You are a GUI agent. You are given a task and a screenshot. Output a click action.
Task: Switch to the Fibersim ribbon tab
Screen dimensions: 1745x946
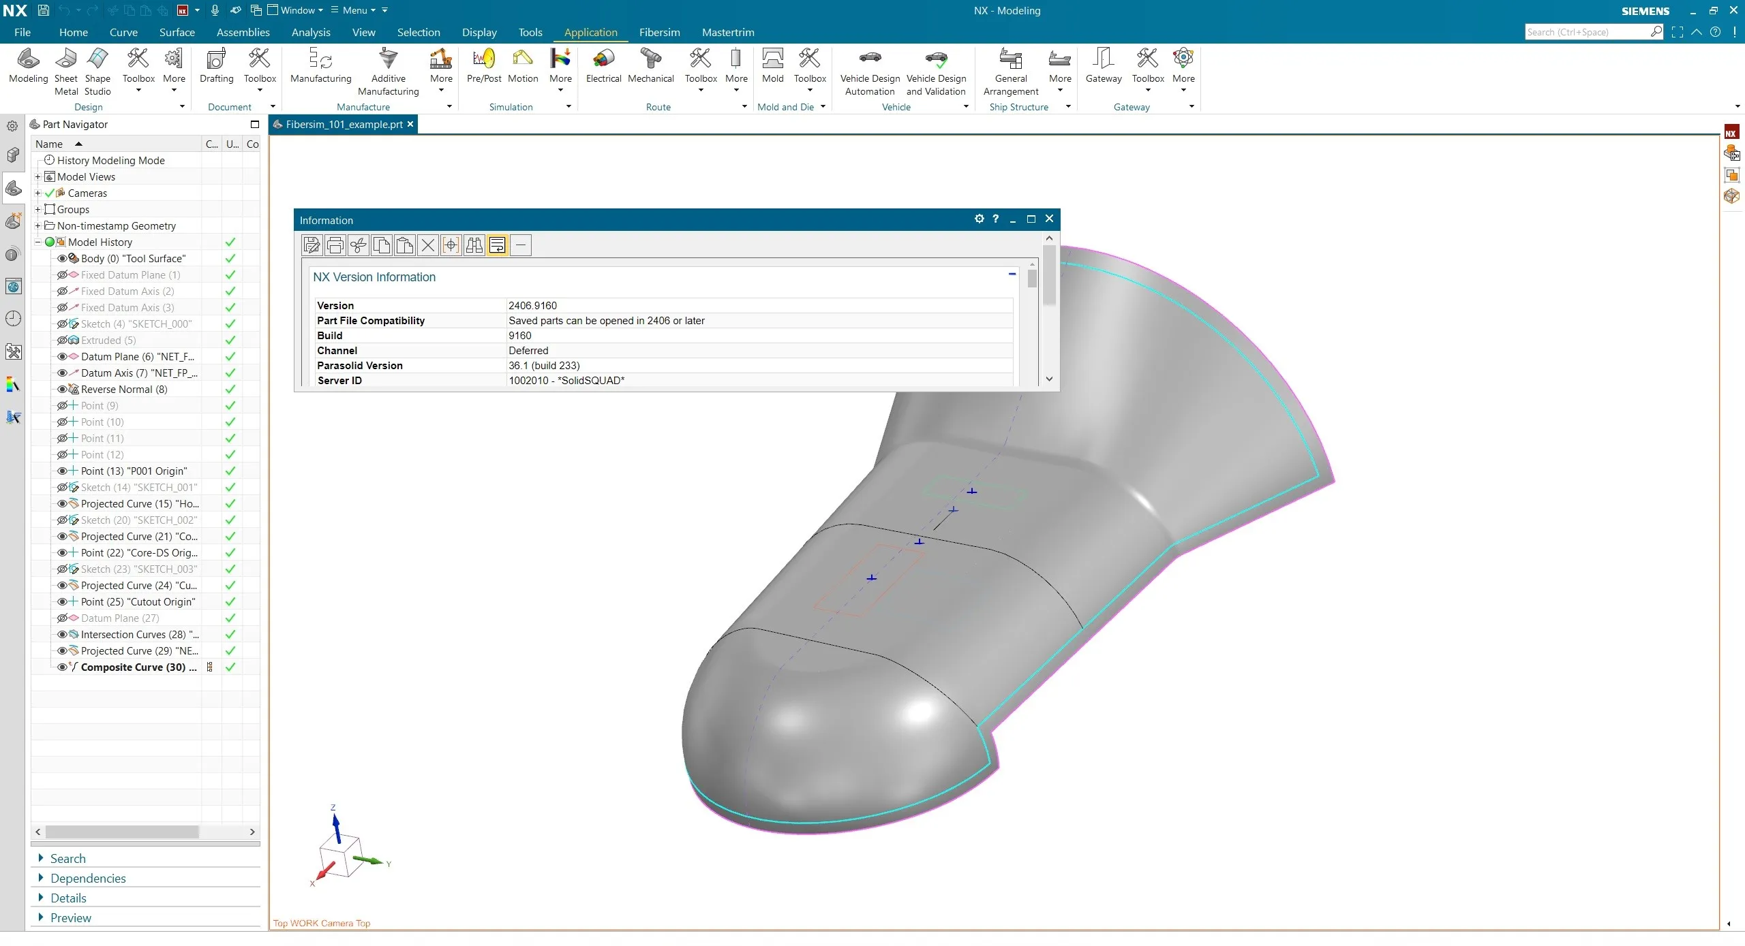[658, 32]
